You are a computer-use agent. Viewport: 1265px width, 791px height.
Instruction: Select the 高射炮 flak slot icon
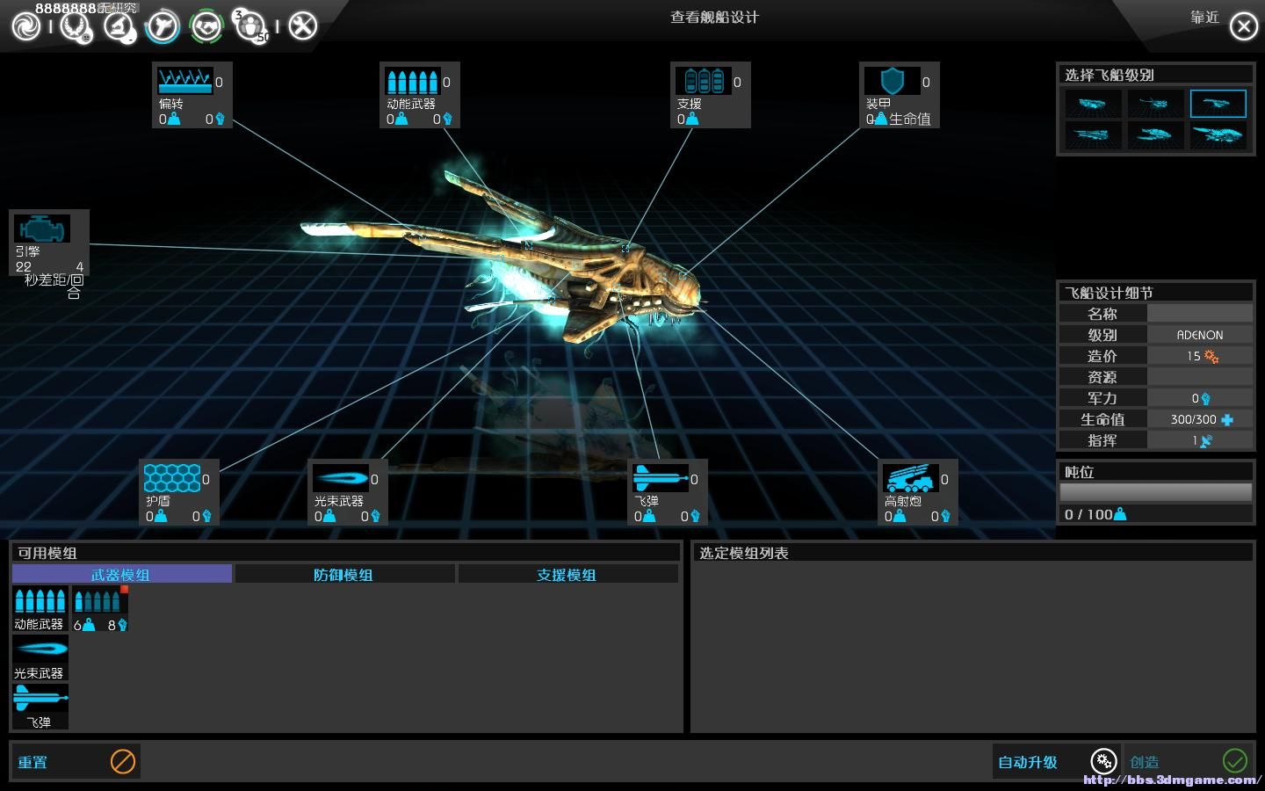point(910,478)
